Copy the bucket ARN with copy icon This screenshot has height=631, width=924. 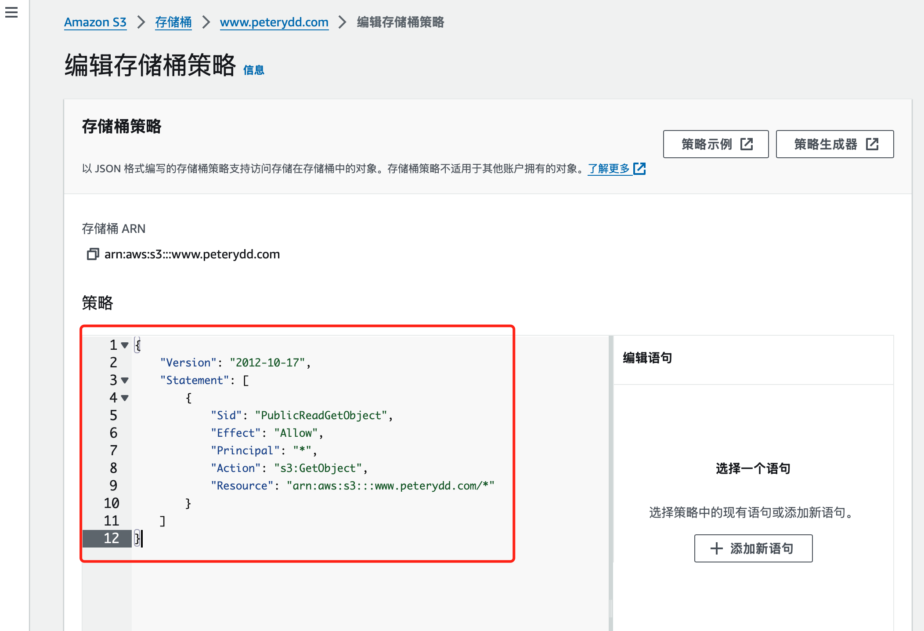pos(93,254)
